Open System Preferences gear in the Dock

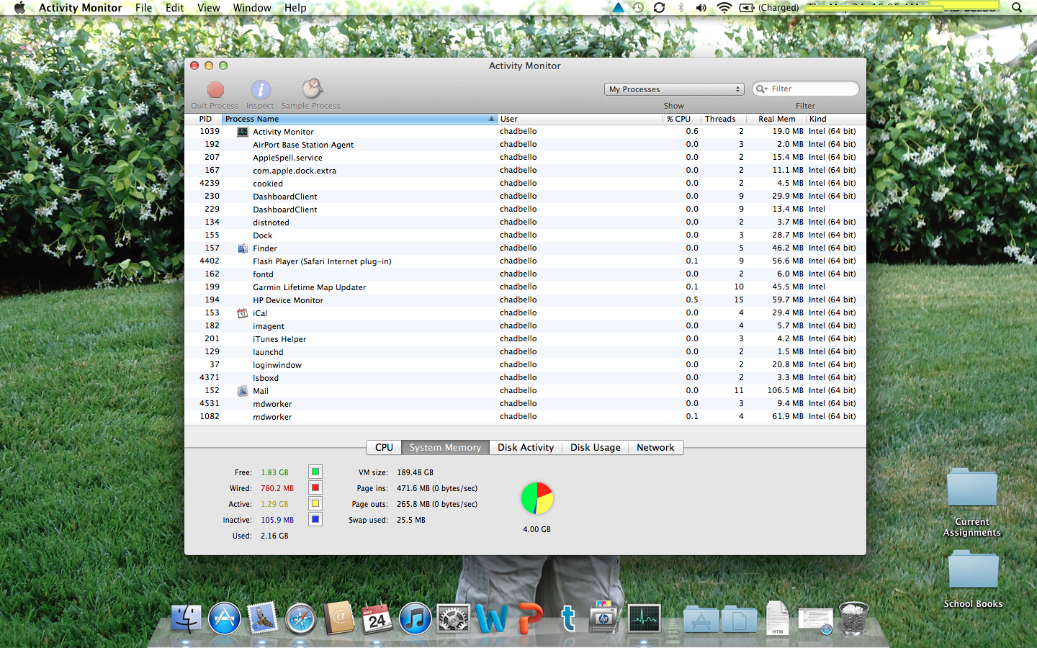point(454,618)
